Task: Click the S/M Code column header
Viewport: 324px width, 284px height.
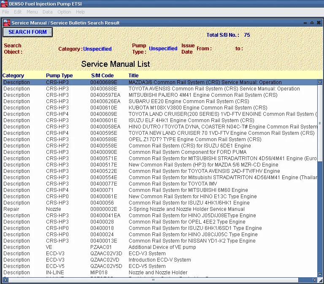Action: [x=102, y=76]
